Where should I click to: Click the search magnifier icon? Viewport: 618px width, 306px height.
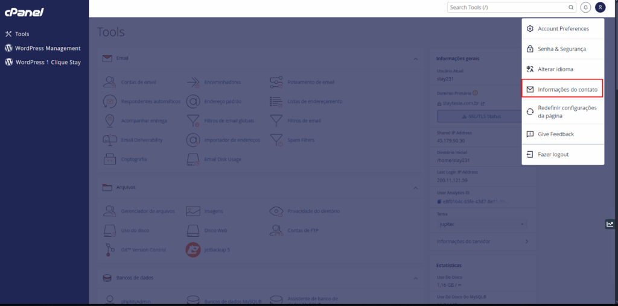pyautogui.click(x=571, y=8)
